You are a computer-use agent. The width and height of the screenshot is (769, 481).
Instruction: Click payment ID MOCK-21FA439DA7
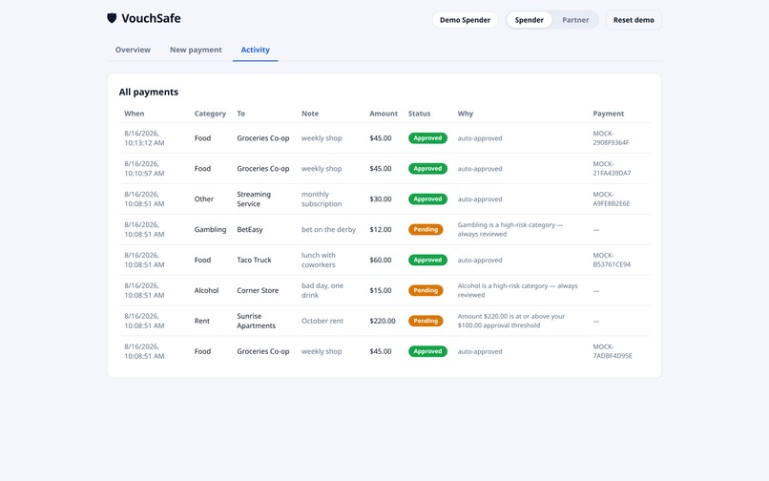612,168
